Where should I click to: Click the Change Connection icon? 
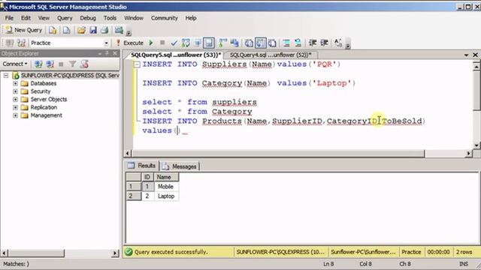[21, 43]
